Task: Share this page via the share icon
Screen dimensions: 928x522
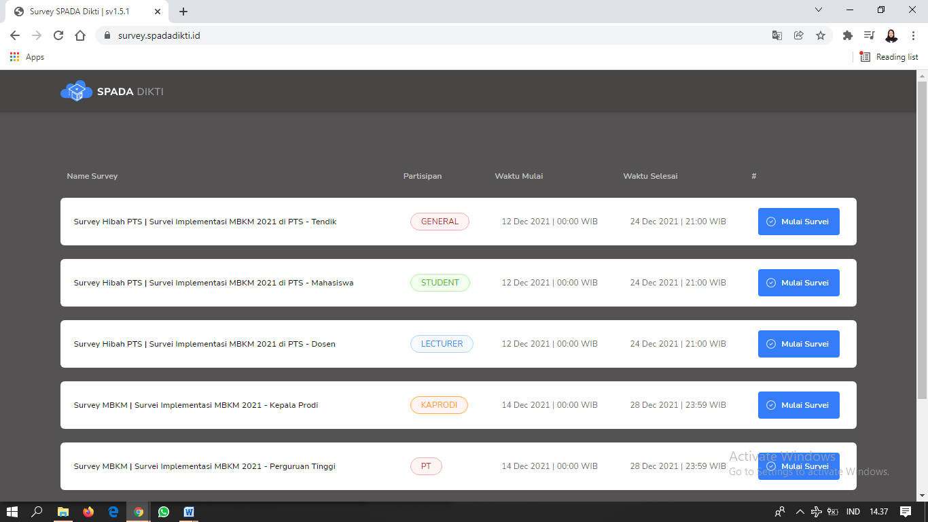Action: [x=799, y=35]
